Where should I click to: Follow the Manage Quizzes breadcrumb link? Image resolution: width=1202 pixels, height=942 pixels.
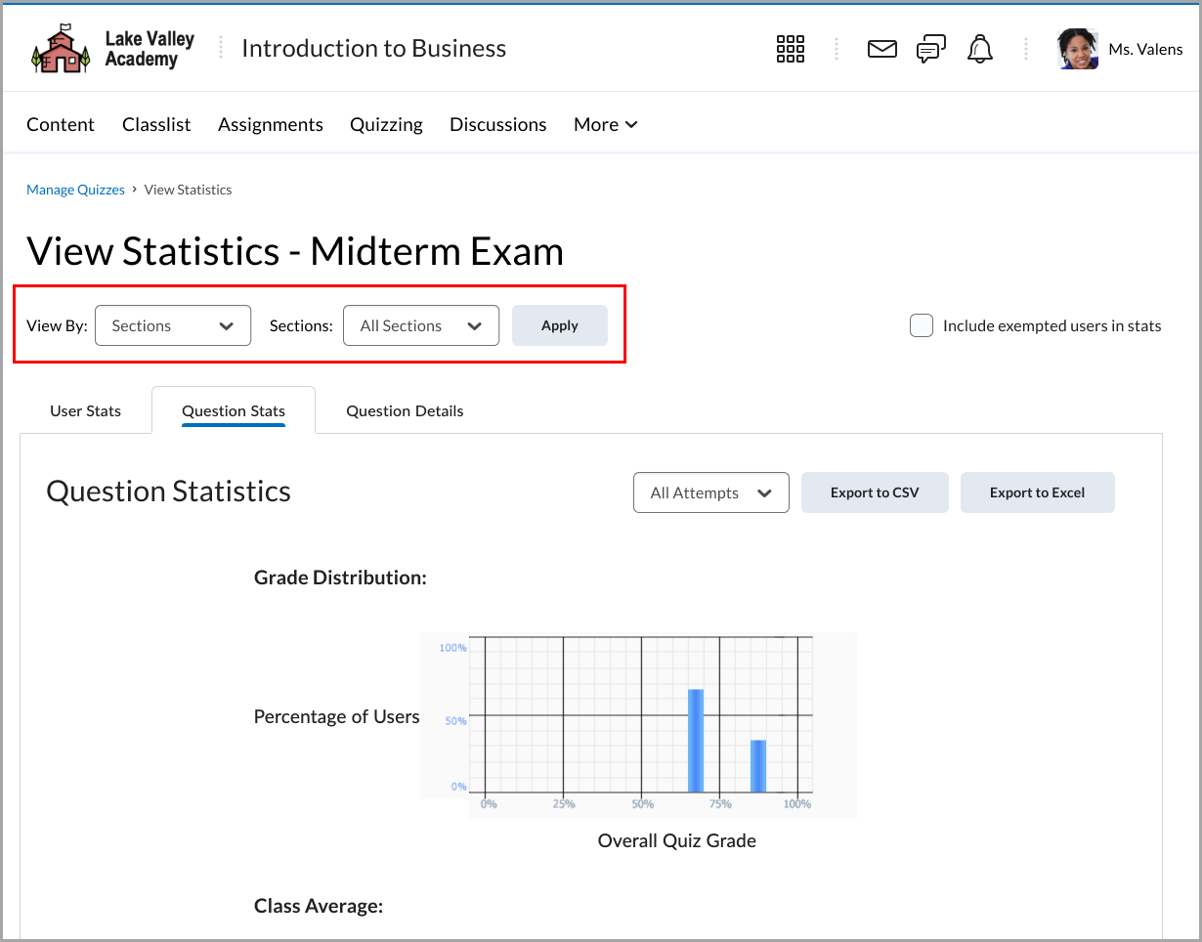tap(75, 191)
